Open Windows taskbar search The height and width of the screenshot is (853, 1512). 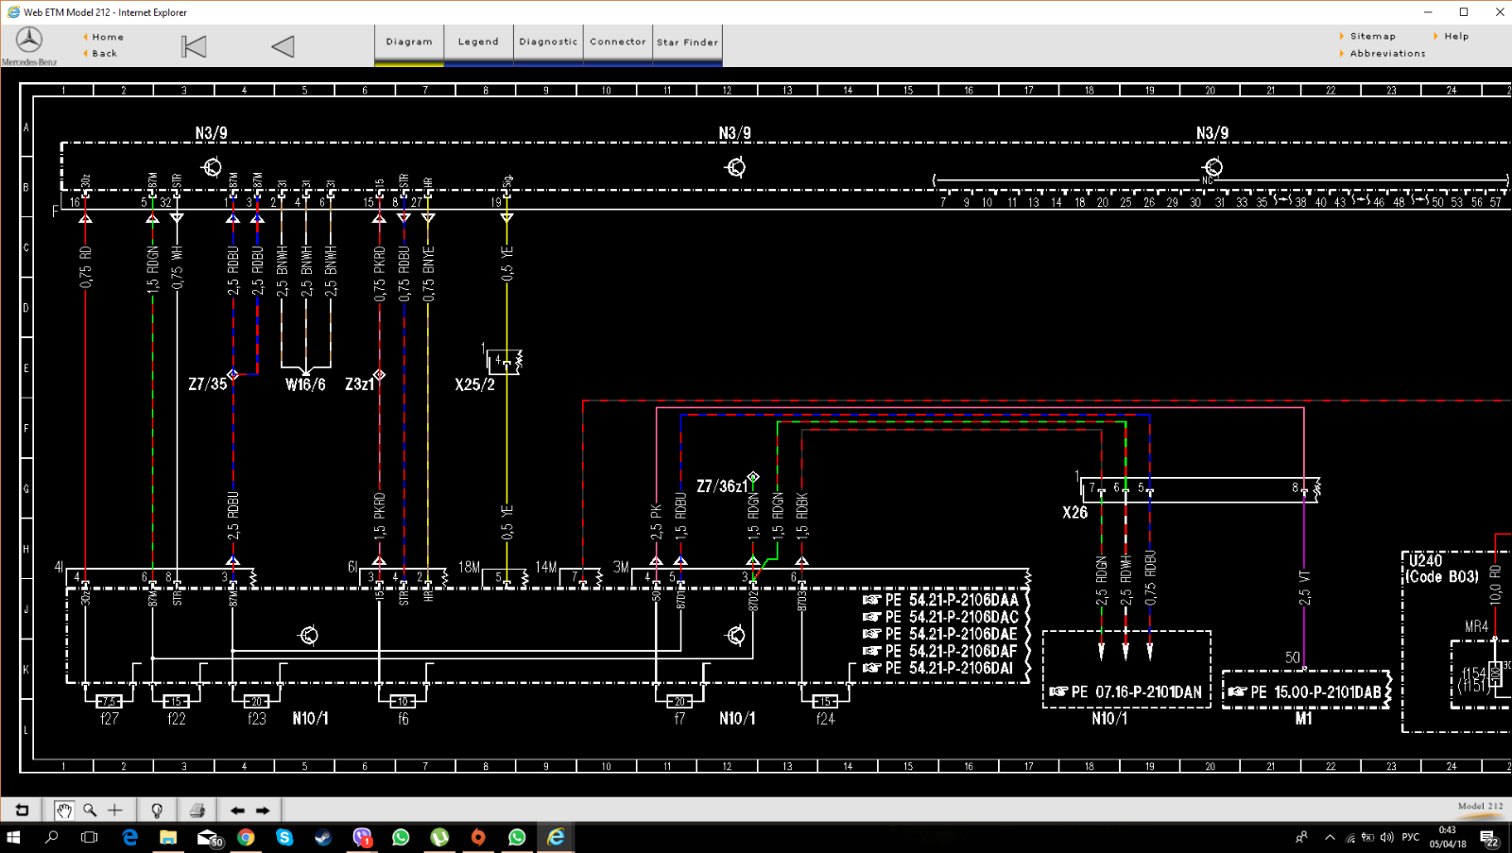(x=52, y=837)
